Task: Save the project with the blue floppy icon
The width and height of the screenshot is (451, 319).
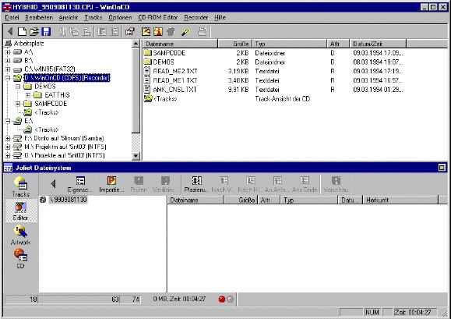Action: click(46, 31)
